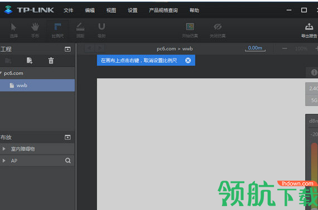
Task: Delete selected item with trash icon
Action: [x=51, y=61]
